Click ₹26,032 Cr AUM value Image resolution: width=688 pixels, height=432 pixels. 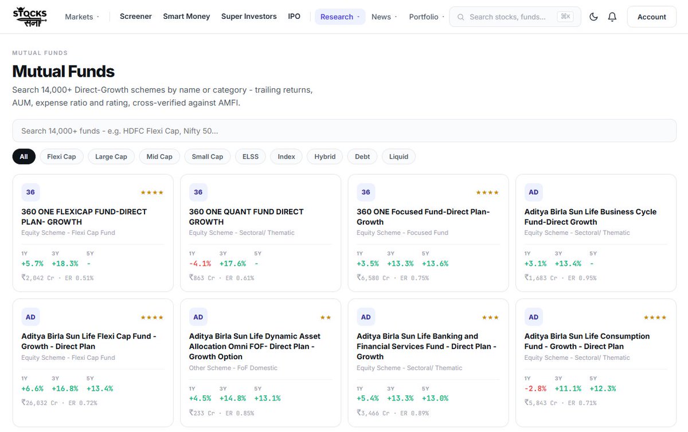point(40,403)
